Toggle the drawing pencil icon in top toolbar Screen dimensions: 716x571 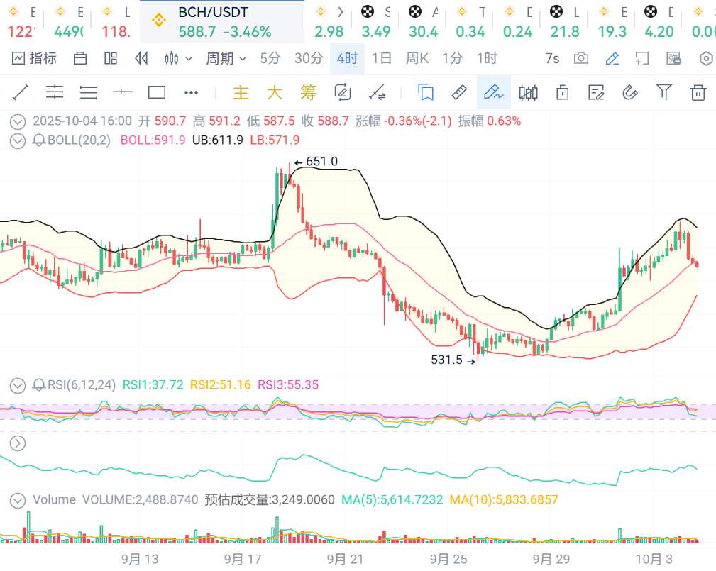point(612,58)
